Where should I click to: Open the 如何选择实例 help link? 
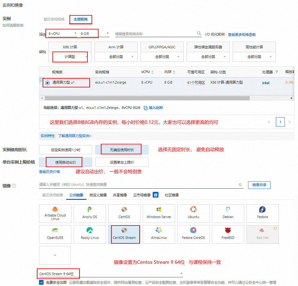pos(13,25)
